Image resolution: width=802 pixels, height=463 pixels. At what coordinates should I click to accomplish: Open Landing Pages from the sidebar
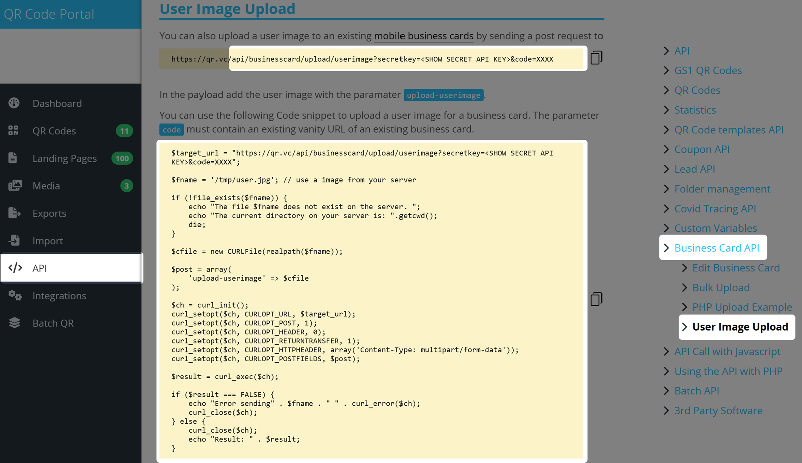point(64,159)
